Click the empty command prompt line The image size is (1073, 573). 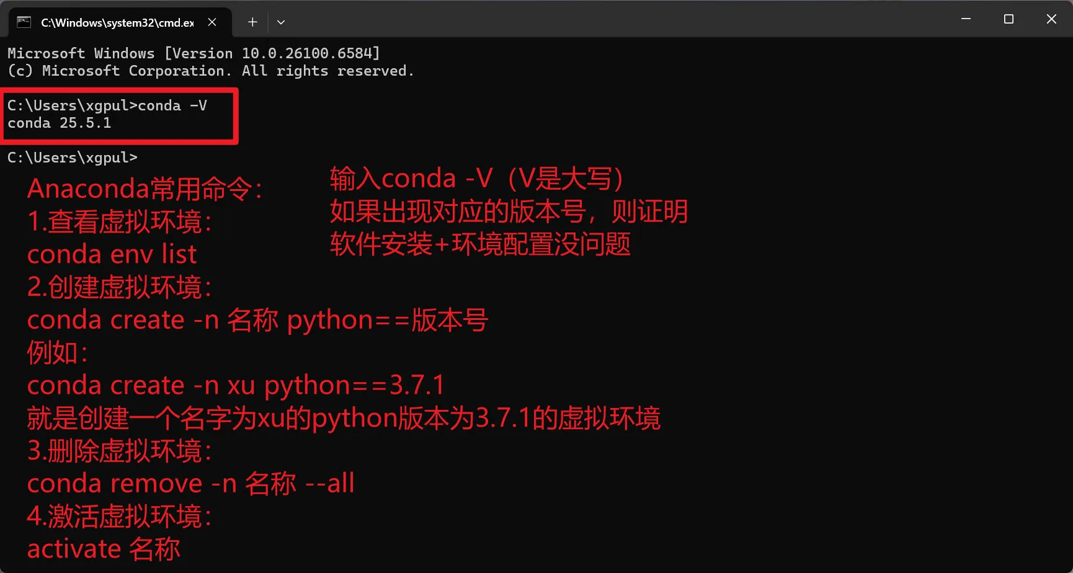(73, 158)
